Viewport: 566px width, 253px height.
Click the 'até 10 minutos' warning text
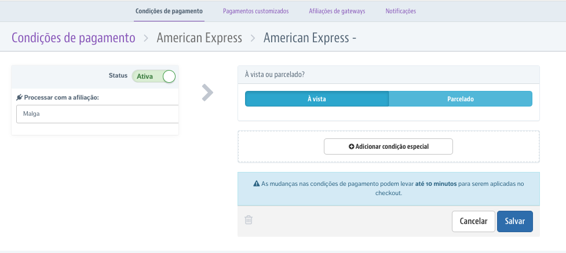tap(436, 184)
